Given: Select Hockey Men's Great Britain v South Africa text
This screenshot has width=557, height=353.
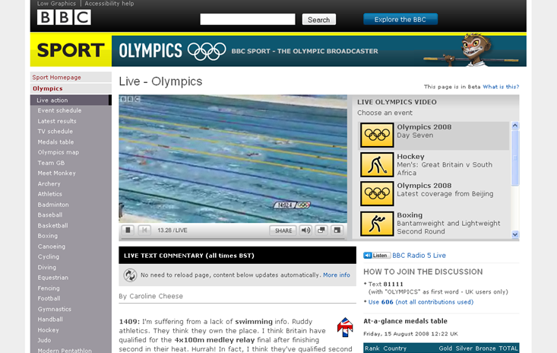Looking at the screenshot, I should (x=445, y=164).
